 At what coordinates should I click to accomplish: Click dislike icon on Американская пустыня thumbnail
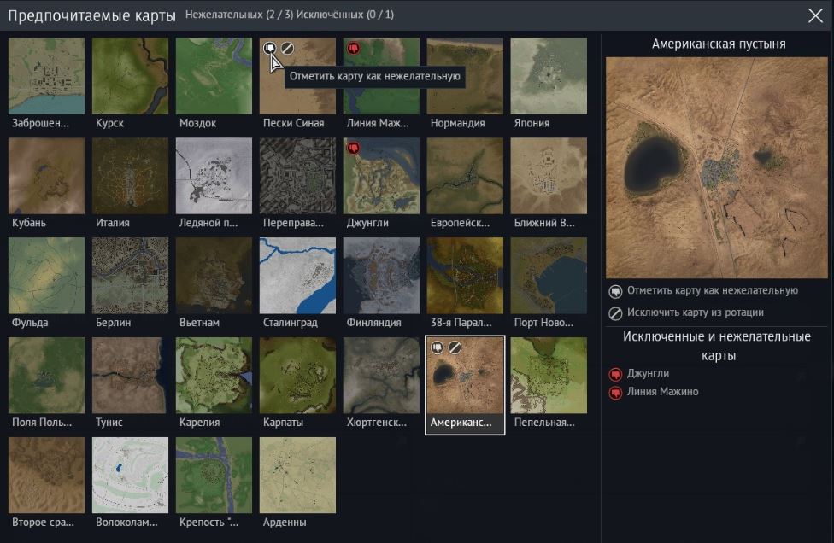[438, 347]
